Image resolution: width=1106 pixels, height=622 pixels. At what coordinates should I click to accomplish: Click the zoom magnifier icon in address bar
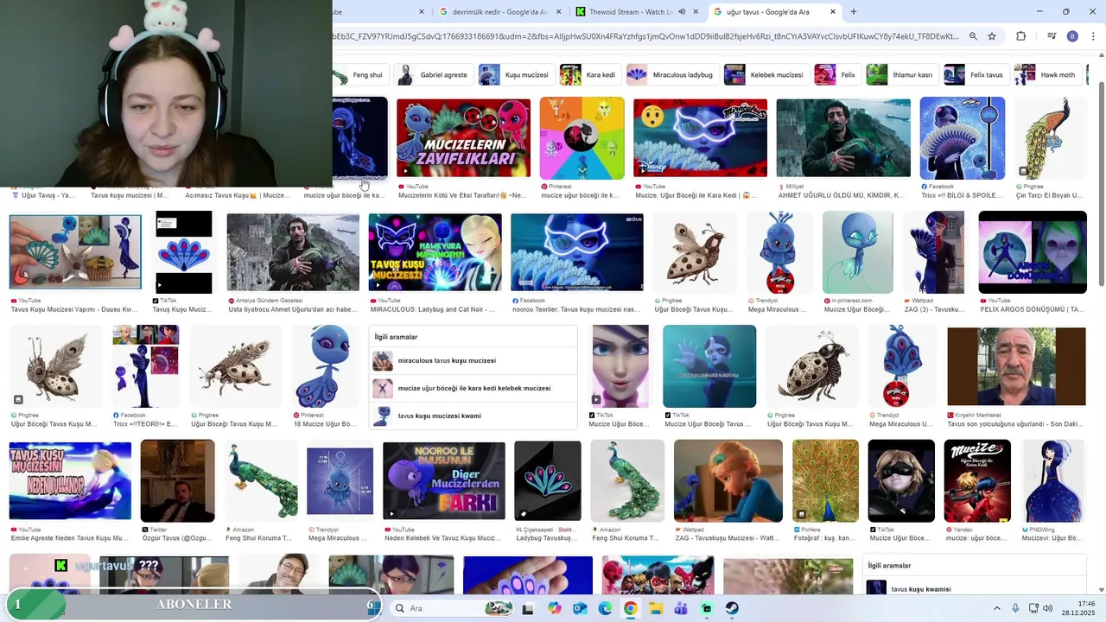point(973,36)
